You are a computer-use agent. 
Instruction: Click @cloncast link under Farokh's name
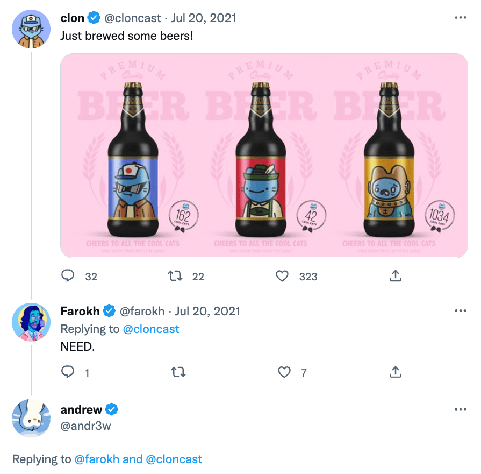(150, 329)
